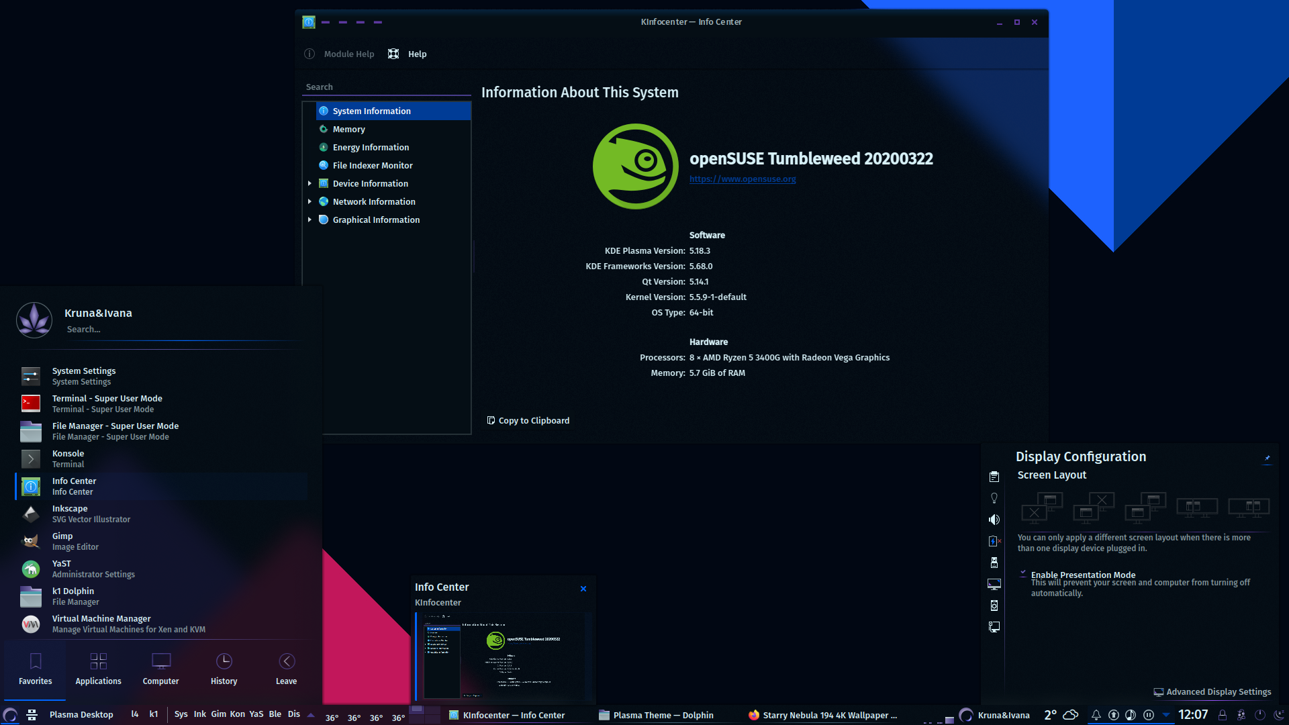This screenshot has height=725, width=1289.
Task: Switch to the Computer launcher tab
Action: click(x=160, y=669)
